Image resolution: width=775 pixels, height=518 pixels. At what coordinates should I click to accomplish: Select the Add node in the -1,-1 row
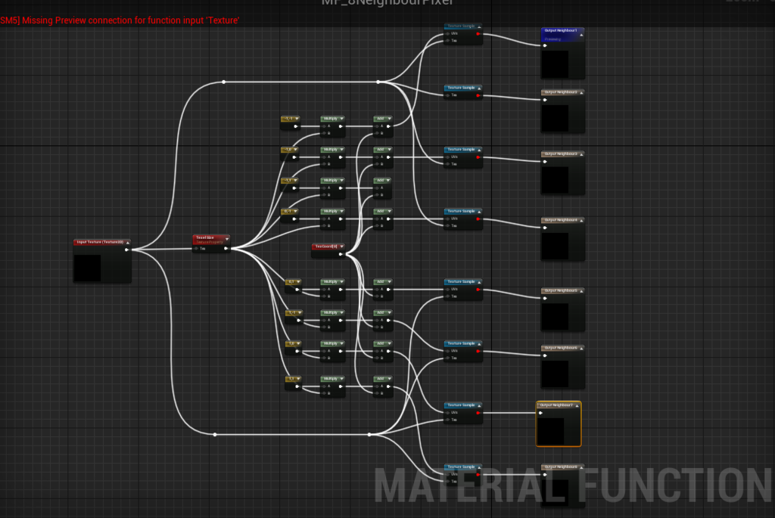383,126
